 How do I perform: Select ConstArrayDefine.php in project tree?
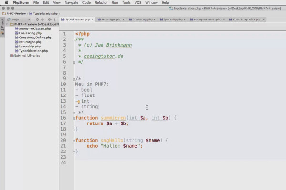[x=35, y=38]
